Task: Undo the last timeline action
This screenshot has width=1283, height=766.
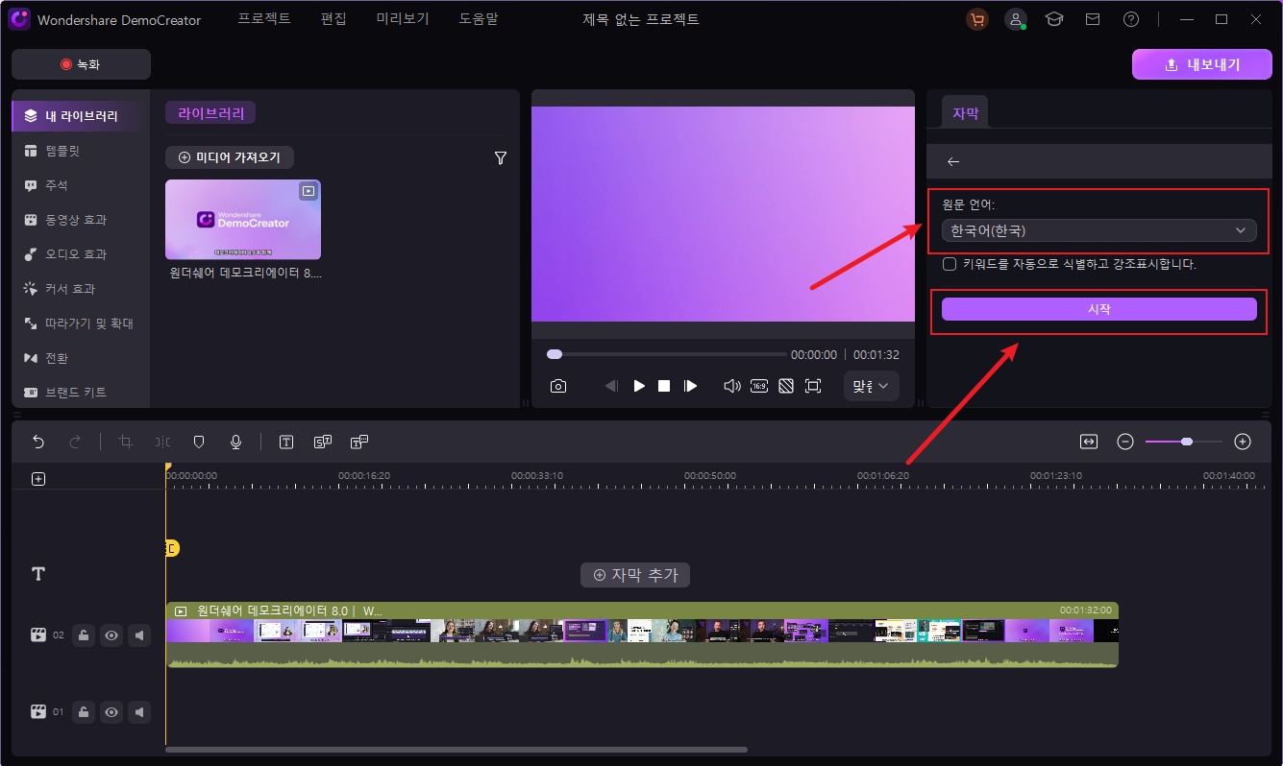Action: tap(38, 442)
